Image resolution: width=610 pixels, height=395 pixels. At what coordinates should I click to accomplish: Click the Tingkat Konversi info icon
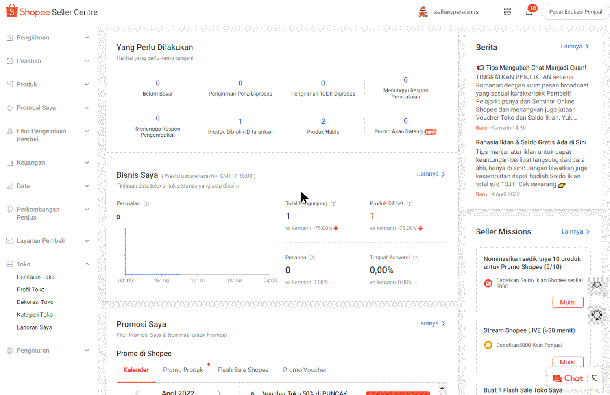[416, 258]
